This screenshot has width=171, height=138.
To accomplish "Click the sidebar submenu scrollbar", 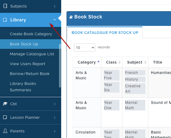I will 60,66.
